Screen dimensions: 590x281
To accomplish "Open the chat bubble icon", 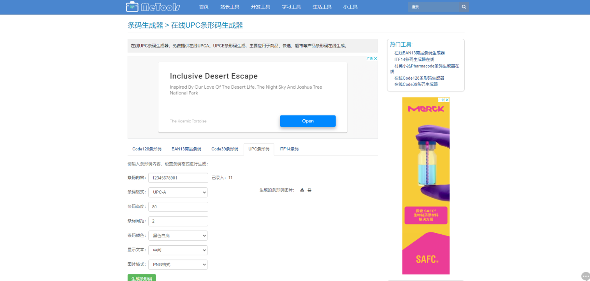I will tap(585, 276).
